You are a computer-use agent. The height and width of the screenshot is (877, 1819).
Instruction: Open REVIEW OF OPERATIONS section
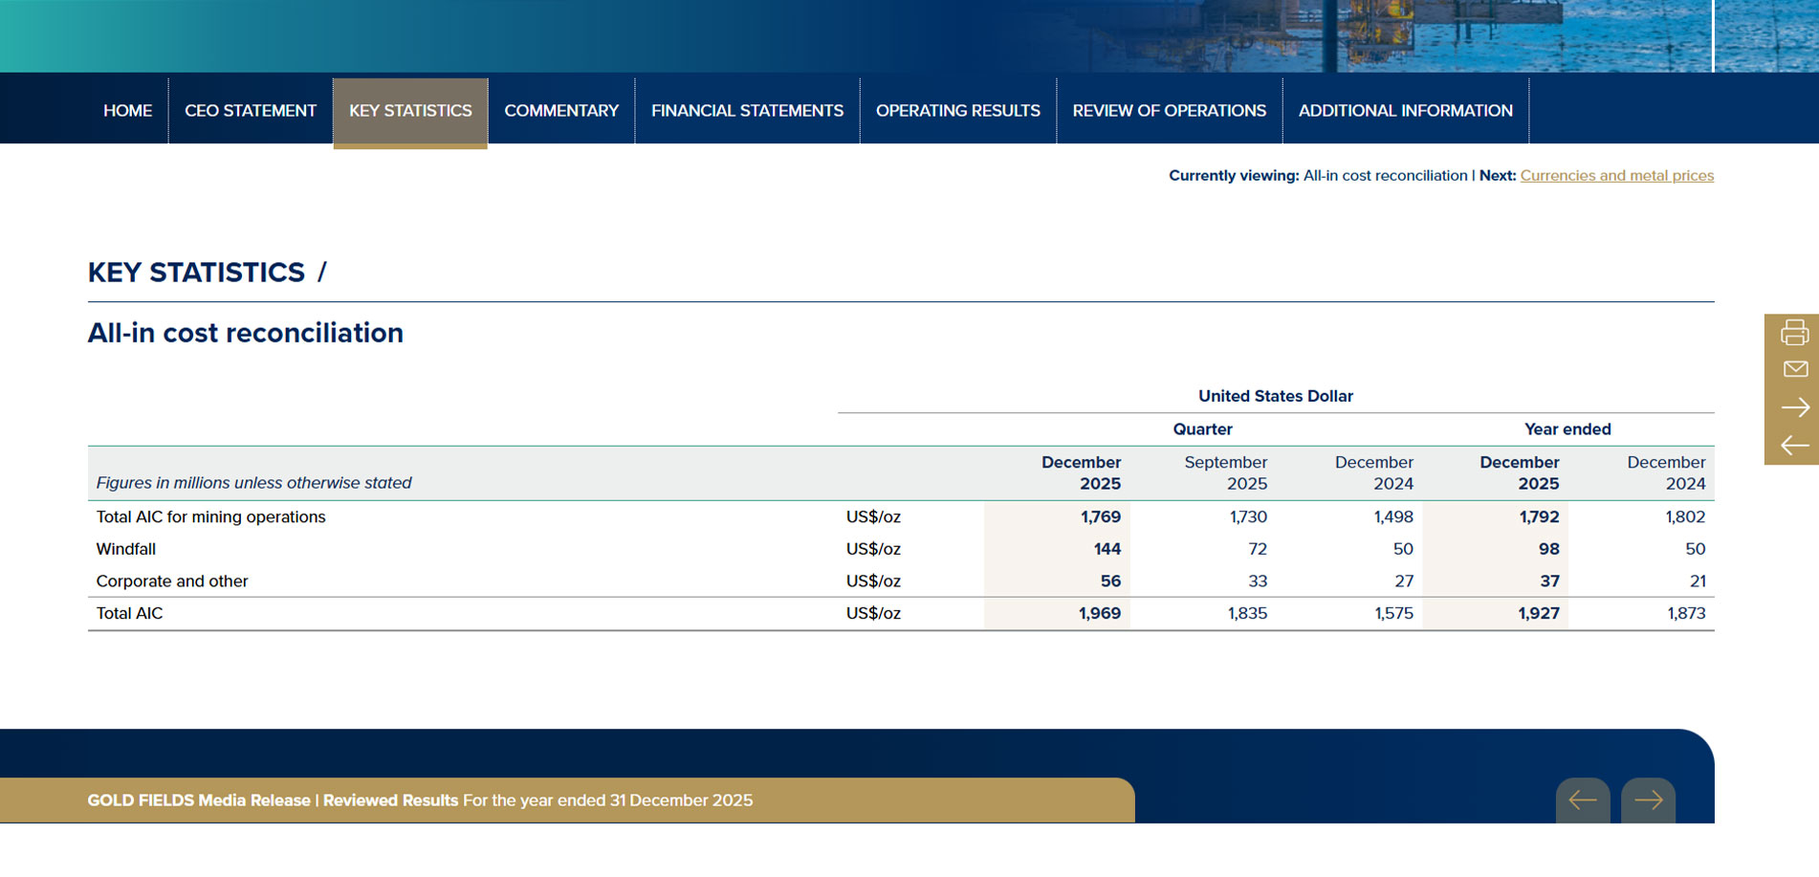tap(1169, 111)
